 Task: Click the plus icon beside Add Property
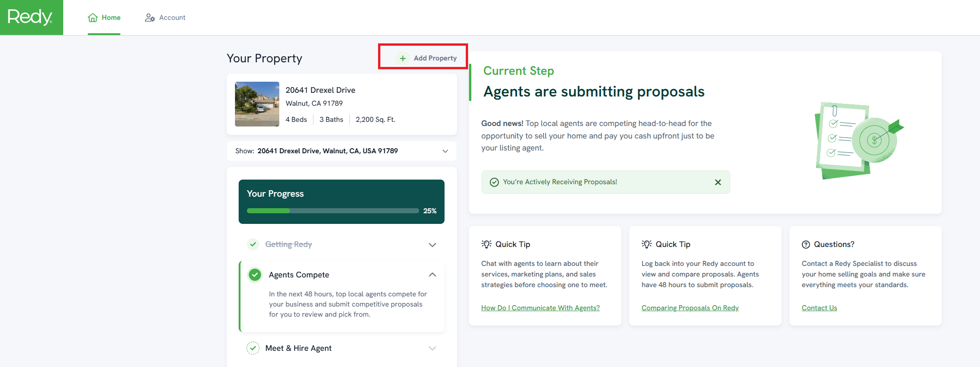coord(403,58)
